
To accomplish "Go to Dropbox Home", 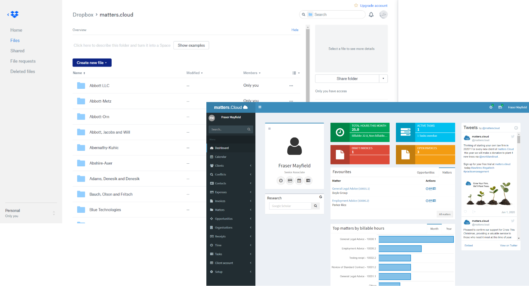I will 16,30.
